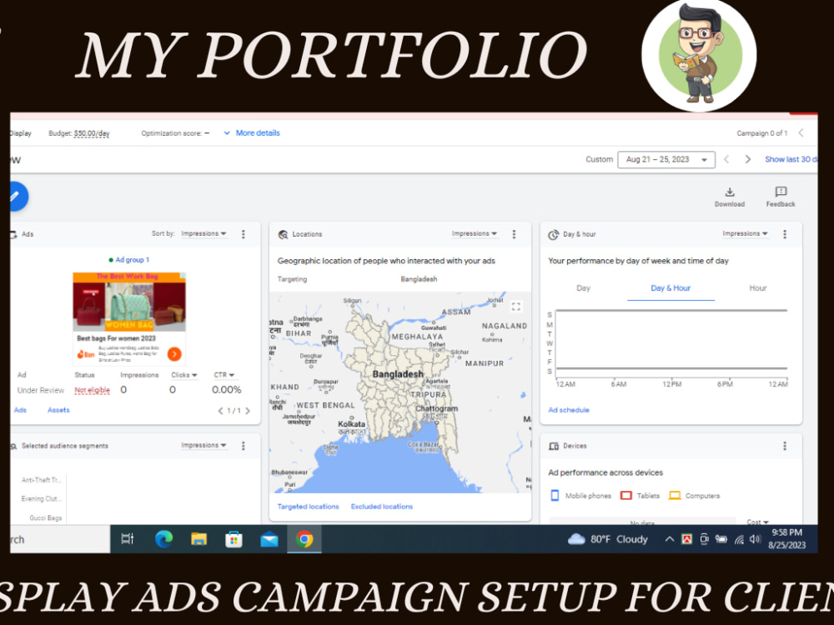
Task: Click the Locations card icon
Action: click(283, 234)
